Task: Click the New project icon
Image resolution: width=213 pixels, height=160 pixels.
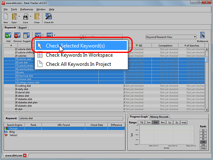Action: 6,17
